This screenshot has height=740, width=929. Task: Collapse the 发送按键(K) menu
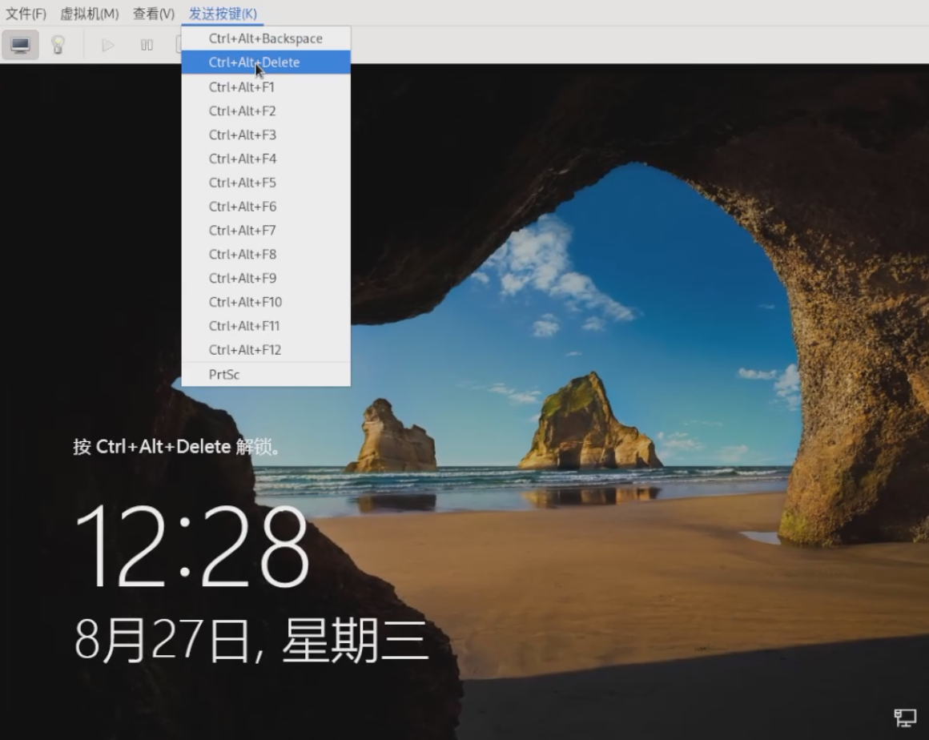223,14
